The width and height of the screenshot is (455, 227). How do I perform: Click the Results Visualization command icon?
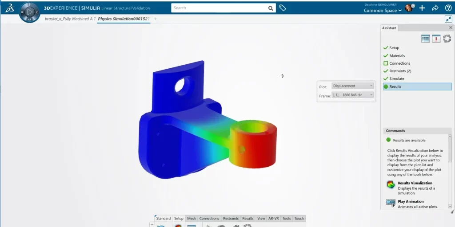pos(391,185)
